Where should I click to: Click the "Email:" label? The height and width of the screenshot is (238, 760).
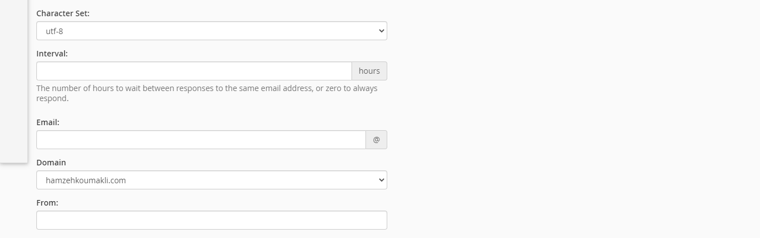pyautogui.click(x=47, y=122)
